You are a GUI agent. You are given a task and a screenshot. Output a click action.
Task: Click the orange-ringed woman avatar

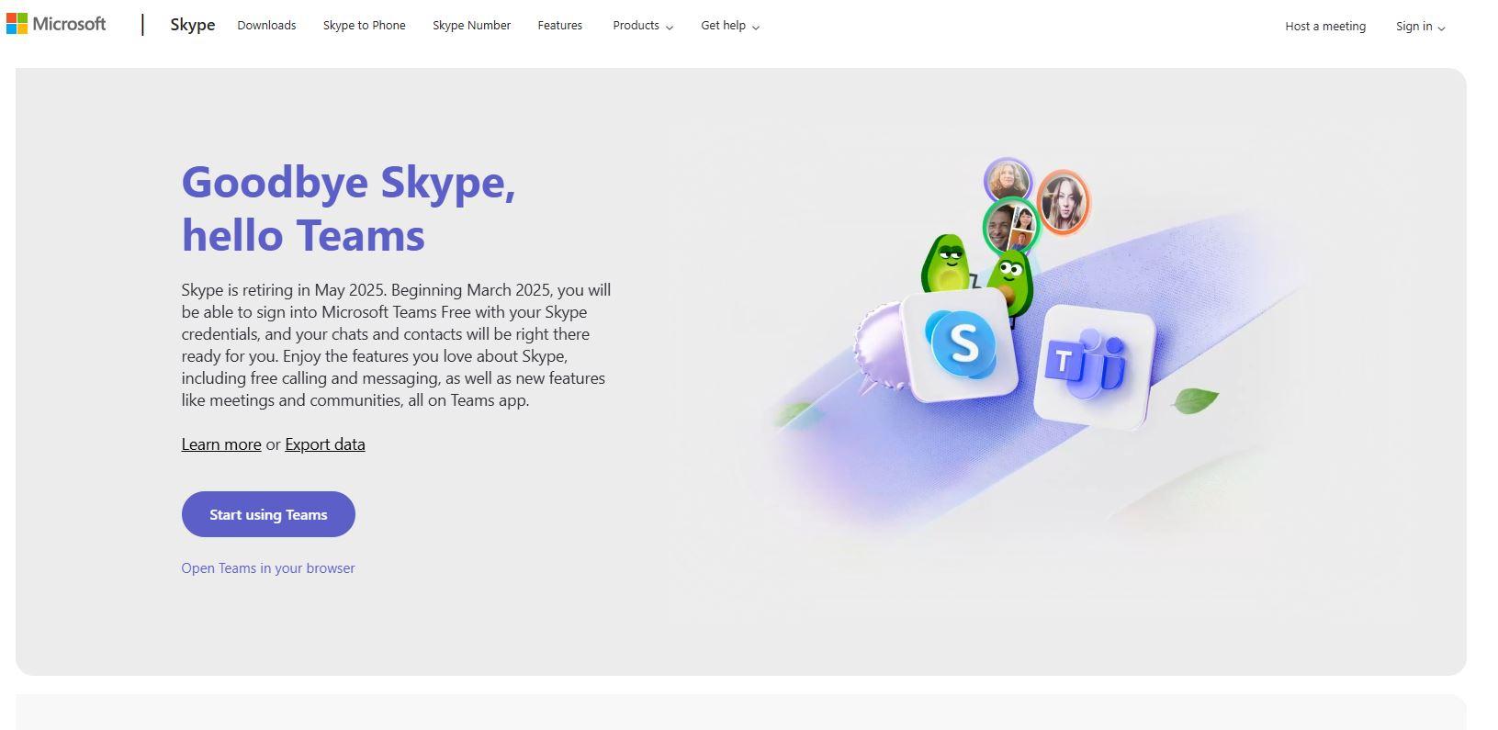point(1064,202)
